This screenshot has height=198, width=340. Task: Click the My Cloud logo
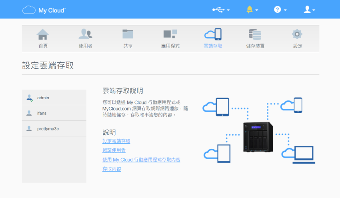(x=44, y=10)
